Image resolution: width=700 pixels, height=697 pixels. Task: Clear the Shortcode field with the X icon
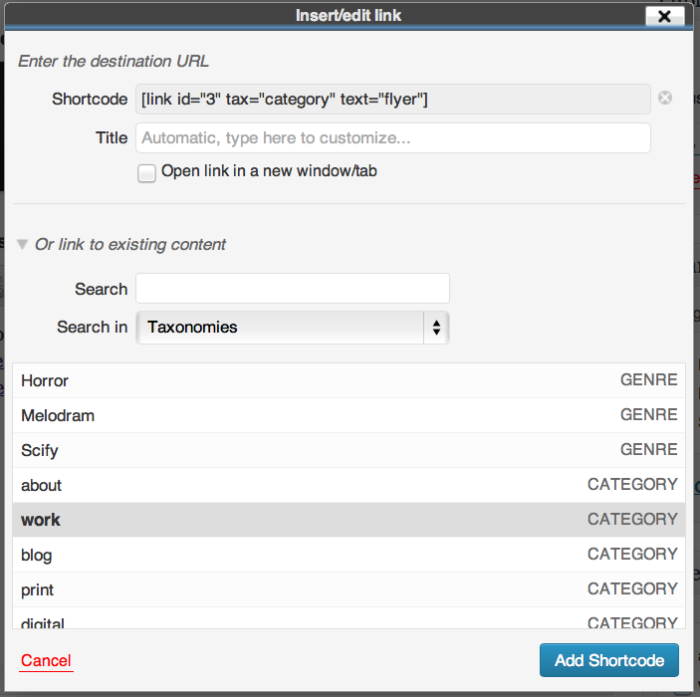click(665, 98)
